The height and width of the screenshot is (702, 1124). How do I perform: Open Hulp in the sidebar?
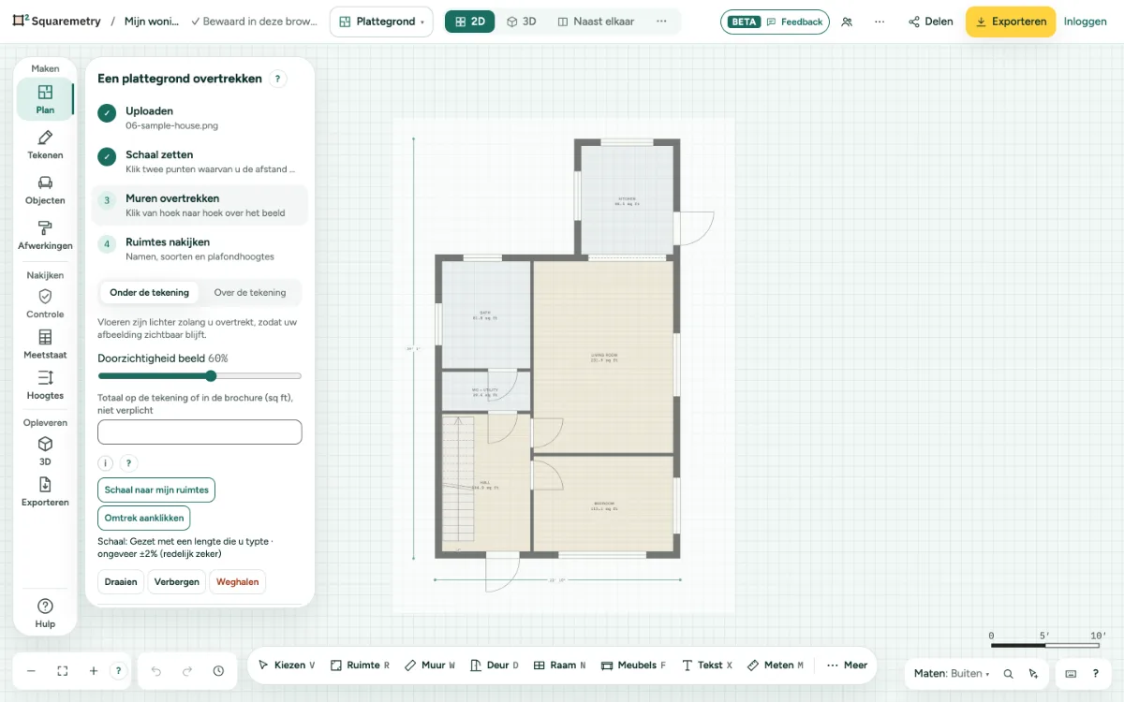45,613
